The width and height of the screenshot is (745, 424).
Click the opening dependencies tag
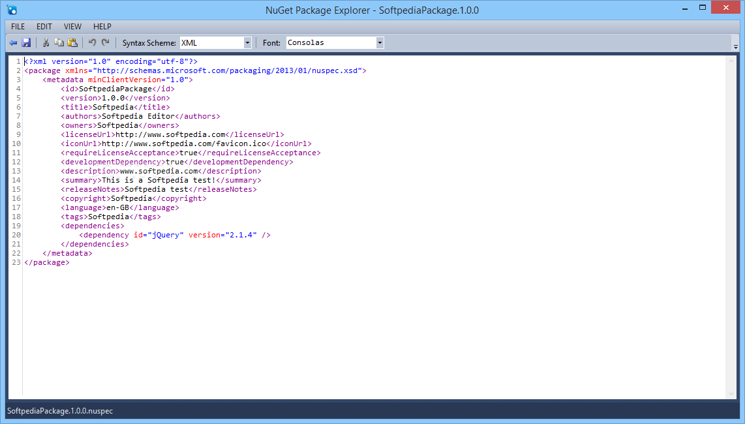click(x=93, y=226)
